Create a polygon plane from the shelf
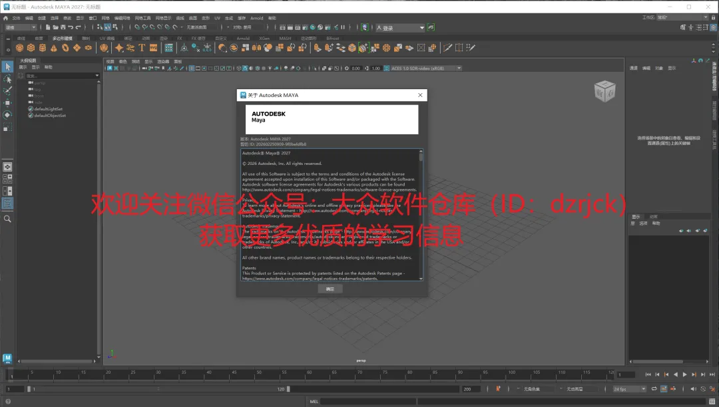Screen dimensions: 719x407 click(77, 48)
